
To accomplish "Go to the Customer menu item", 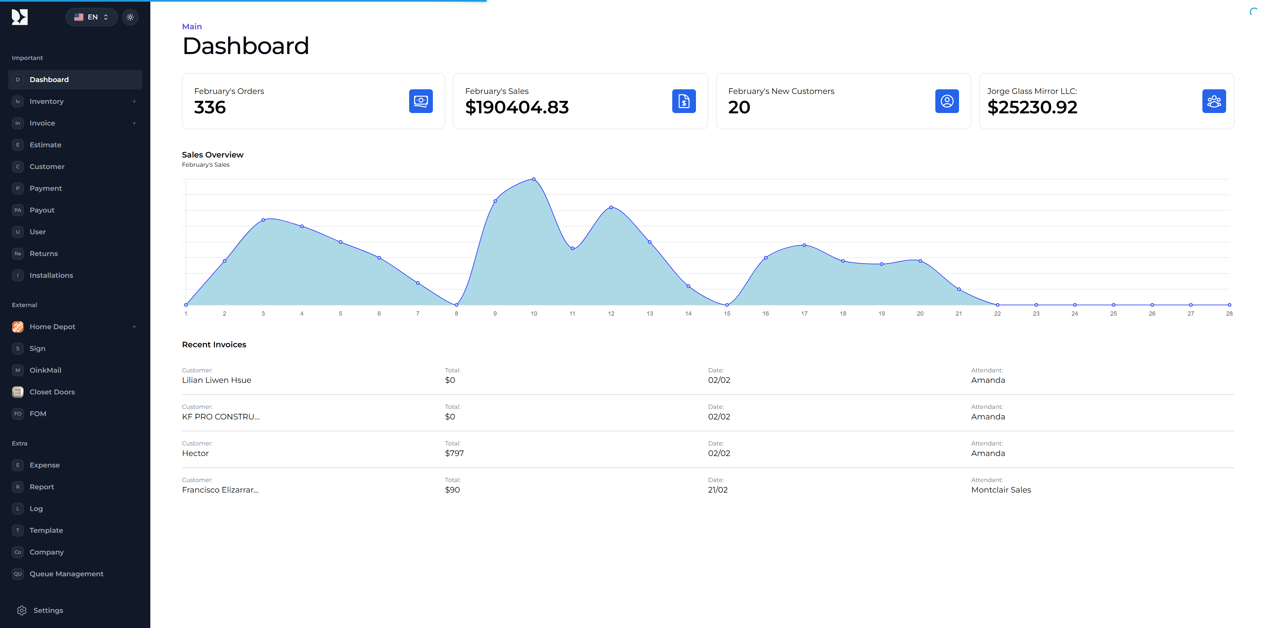I will (47, 166).
